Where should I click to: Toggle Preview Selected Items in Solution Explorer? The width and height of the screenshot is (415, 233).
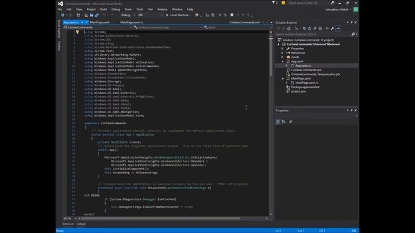point(338,28)
